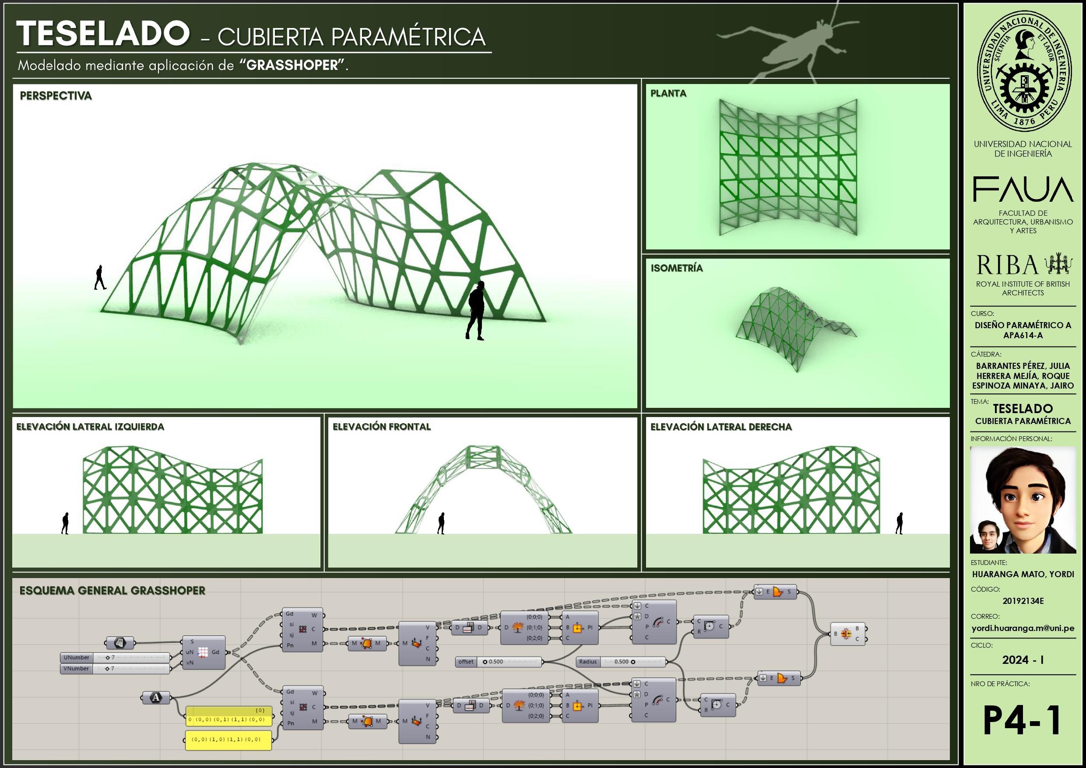Click the lower Plane 3Pt yellow square icon

click(x=576, y=707)
